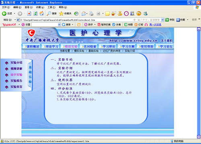This screenshot has width=201, height=144.
Task: Open the Yahoo search box dropdown
Action: click(59, 24)
